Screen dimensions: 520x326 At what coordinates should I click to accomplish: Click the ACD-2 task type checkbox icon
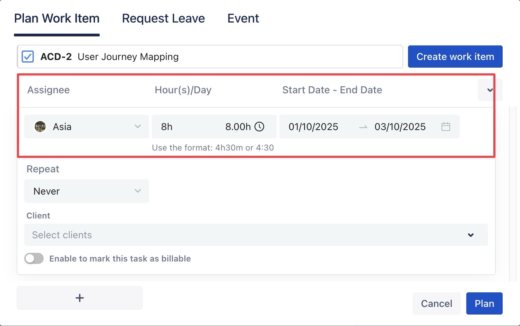pyautogui.click(x=28, y=57)
